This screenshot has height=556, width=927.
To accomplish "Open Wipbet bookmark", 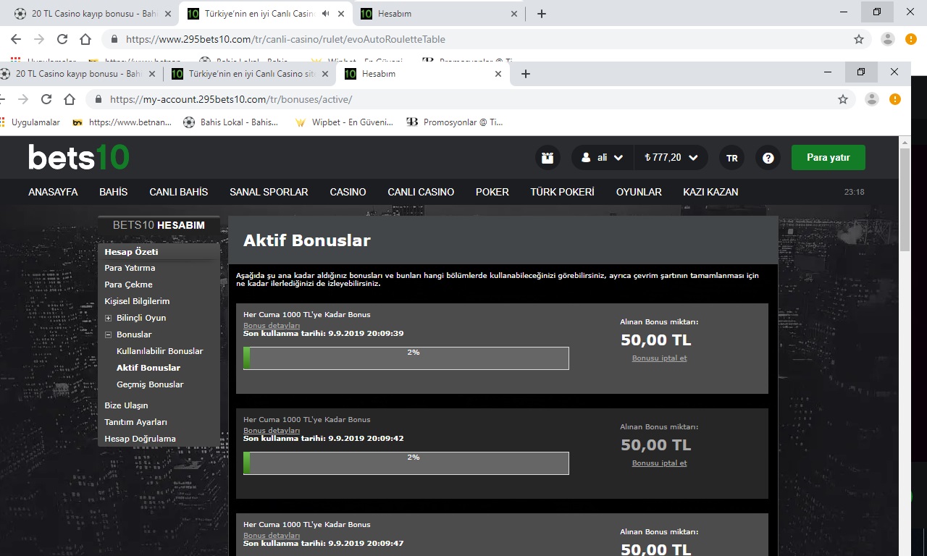I will (344, 122).
